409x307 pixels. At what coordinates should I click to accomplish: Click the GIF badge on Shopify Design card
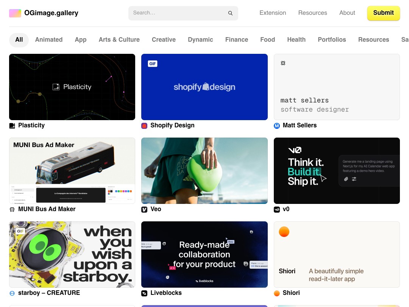click(x=153, y=64)
